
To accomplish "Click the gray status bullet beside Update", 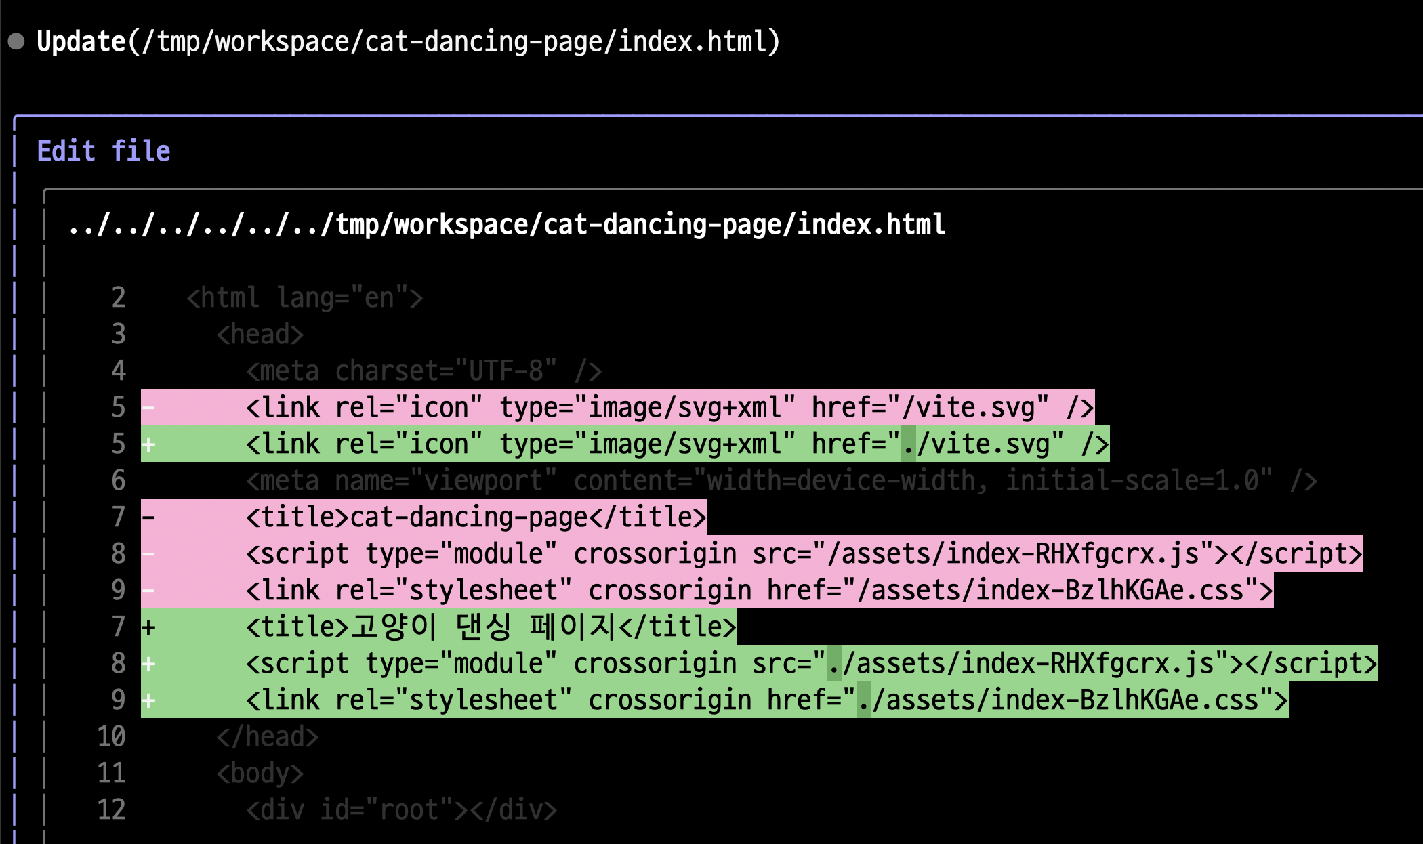I will point(16,42).
